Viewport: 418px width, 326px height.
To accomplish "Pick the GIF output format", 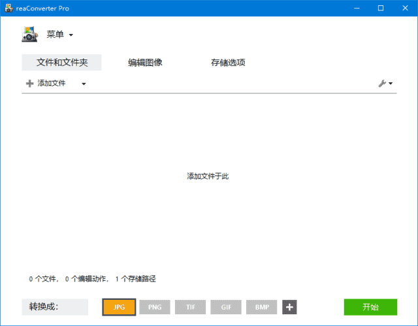I will coord(226,307).
